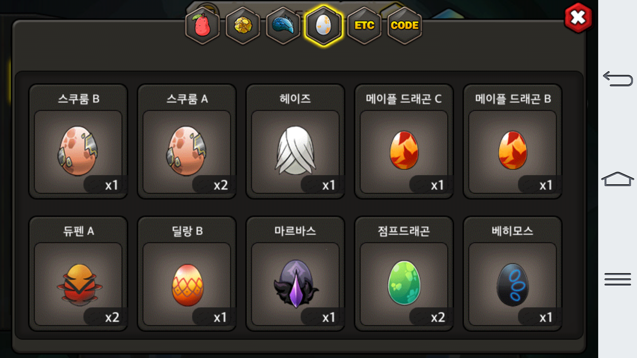Choose the 스쿠룸 A egg
This screenshot has height=358, width=637.
pos(187,142)
